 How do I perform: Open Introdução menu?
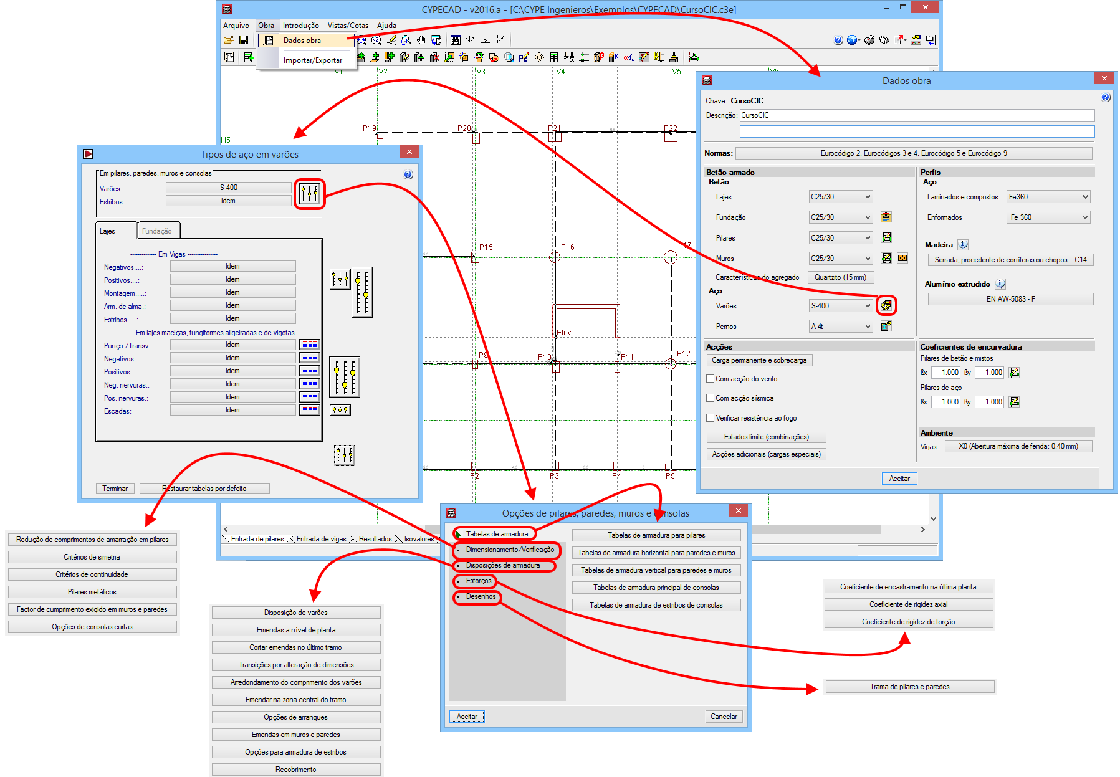(x=300, y=26)
